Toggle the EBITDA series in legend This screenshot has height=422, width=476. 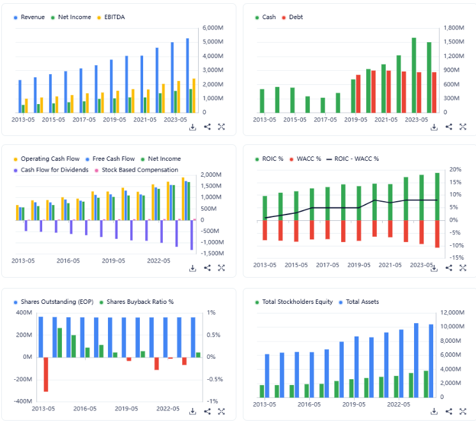pyautogui.click(x=111, y=17)
